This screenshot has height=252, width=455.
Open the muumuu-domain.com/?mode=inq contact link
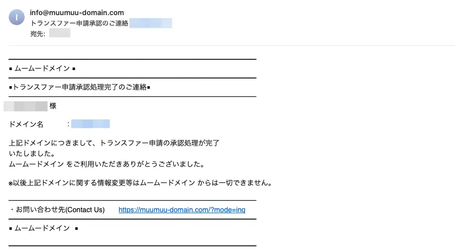[x=182, y=210]
